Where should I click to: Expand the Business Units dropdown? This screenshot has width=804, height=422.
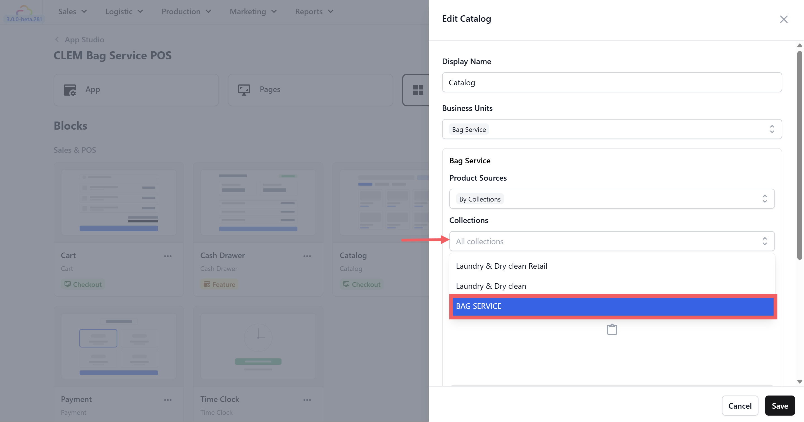tap(772, 129)
